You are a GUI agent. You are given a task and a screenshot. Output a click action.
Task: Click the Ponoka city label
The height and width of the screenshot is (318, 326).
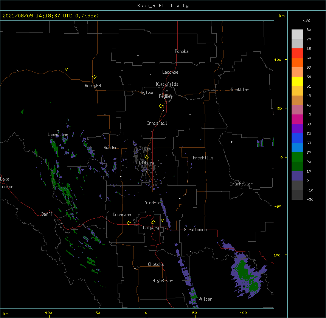coord(182,51)
